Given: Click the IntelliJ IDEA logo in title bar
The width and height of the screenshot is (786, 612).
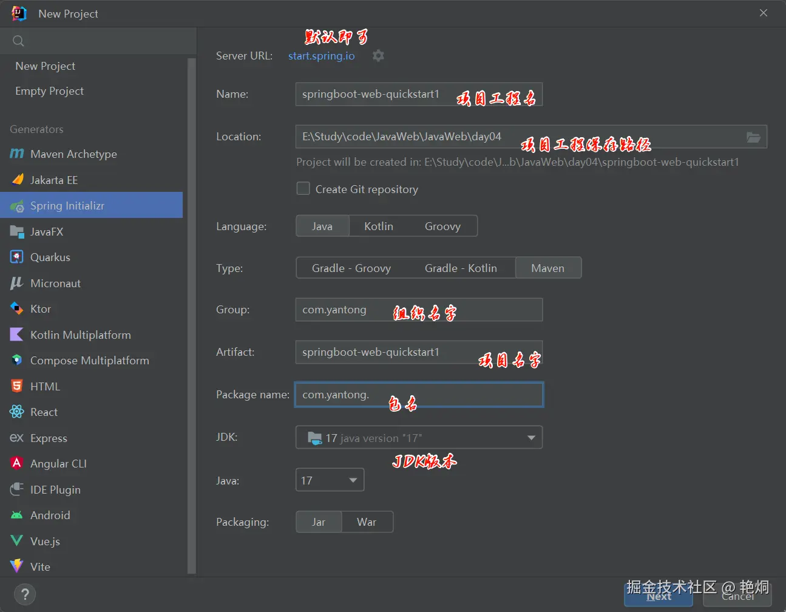Looking at the screenshot, I should [19, 13].
